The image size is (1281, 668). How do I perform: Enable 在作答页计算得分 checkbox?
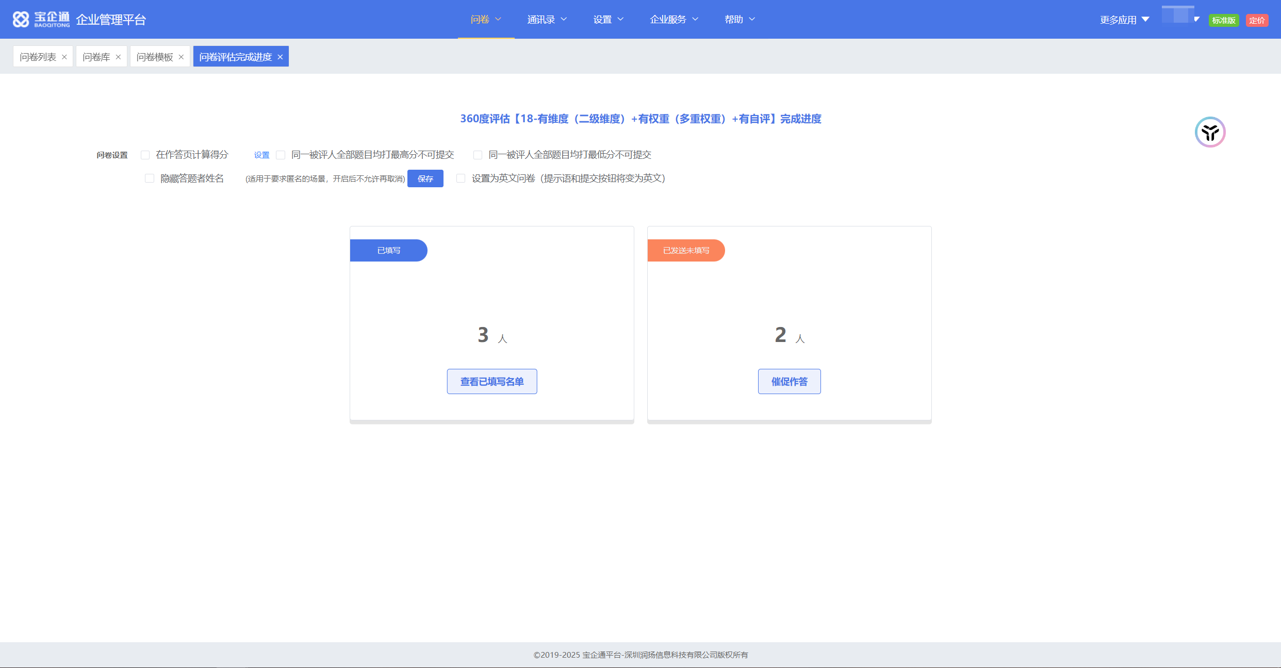[x=145, y=155]
